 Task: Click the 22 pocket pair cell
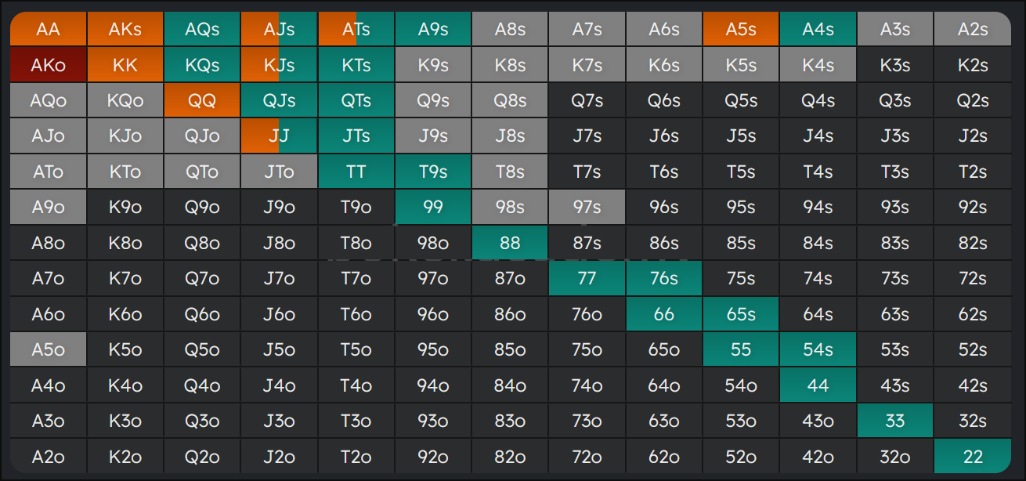tap(972, 457)
